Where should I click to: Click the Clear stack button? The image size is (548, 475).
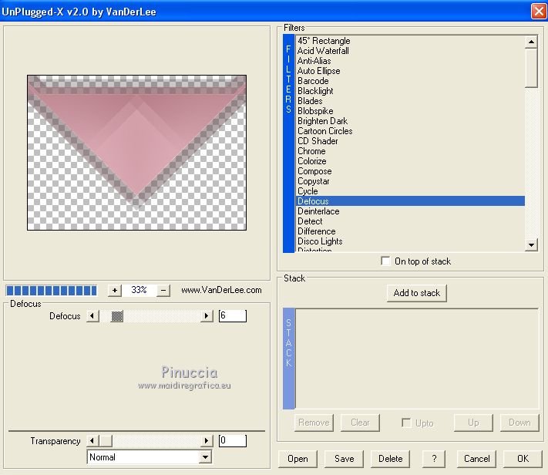point(360,423)
